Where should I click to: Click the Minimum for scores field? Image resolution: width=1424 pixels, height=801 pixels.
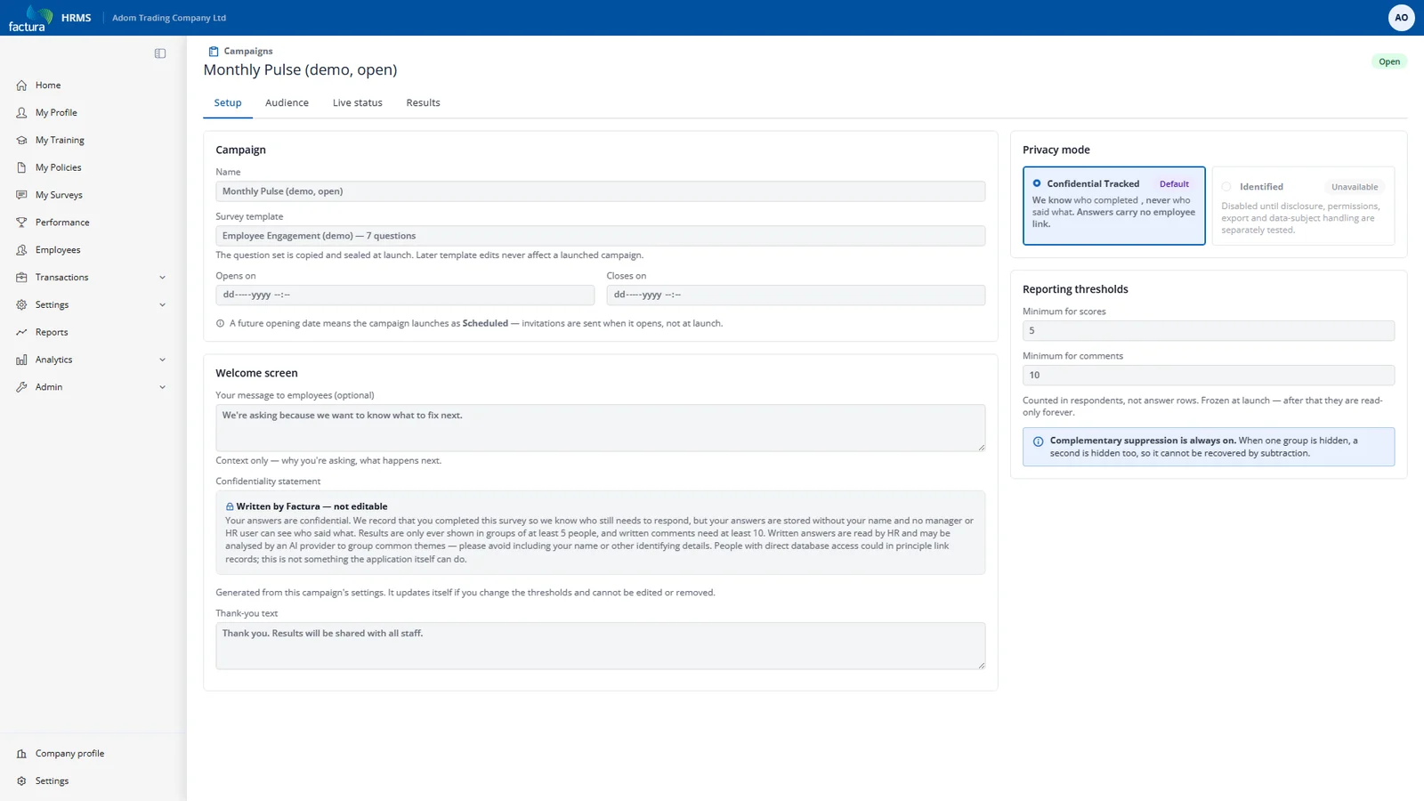[x=1209, y=330]
